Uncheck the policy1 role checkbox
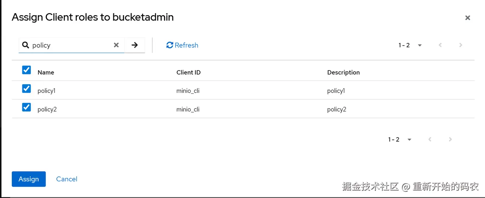The width and height of the screenshot is (485, 198). (27, 88)
